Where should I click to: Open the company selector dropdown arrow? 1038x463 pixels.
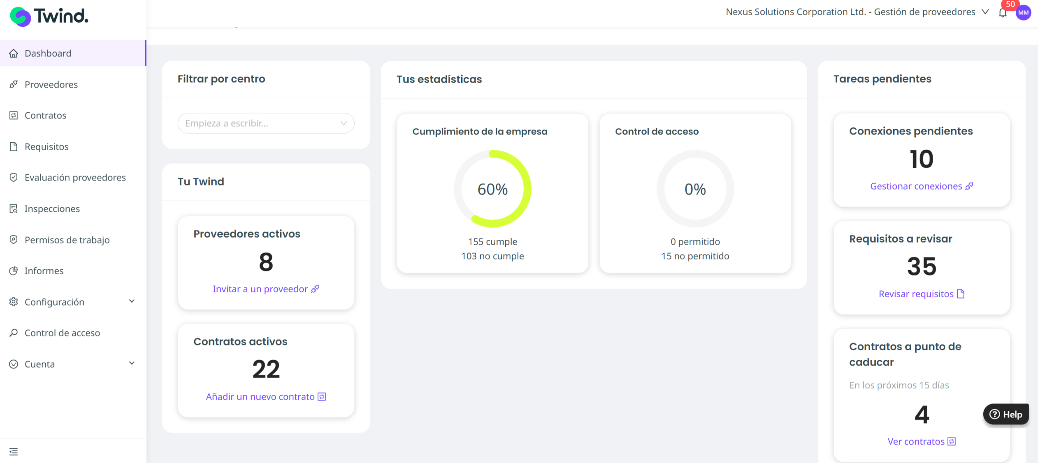click(985, 12)
